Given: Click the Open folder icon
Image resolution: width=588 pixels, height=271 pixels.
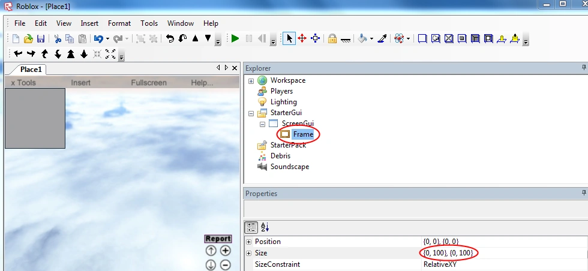Looking at the screenshot, I should click(28, 38).
